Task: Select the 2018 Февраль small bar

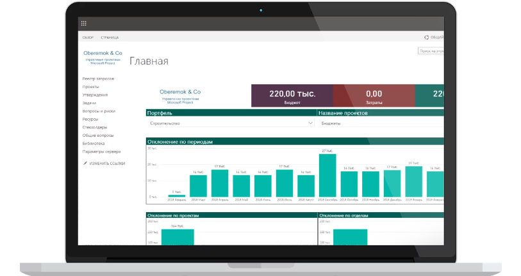Action: tap(177, 195)
